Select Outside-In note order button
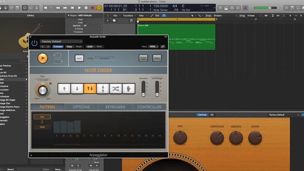This screenshot has height=171, width=304. [103, 89]
